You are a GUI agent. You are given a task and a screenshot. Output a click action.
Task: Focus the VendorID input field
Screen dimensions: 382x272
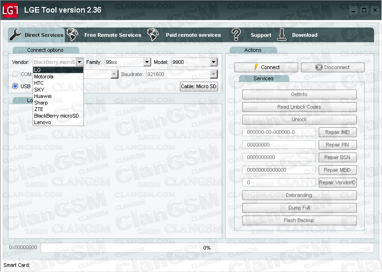[279, 182]
